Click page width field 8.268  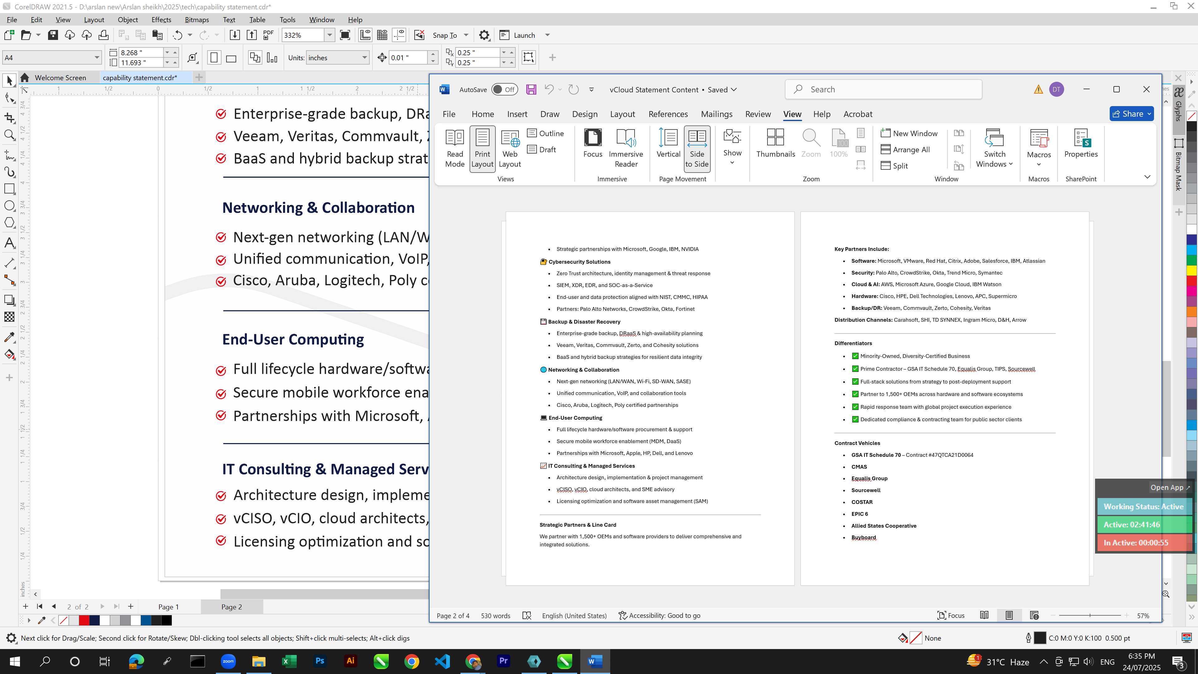tap(140, 52)
